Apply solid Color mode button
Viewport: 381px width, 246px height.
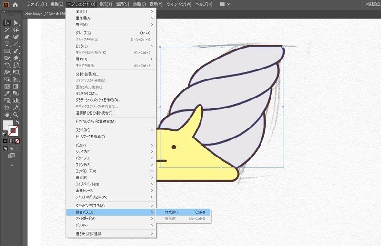[5, 141]
